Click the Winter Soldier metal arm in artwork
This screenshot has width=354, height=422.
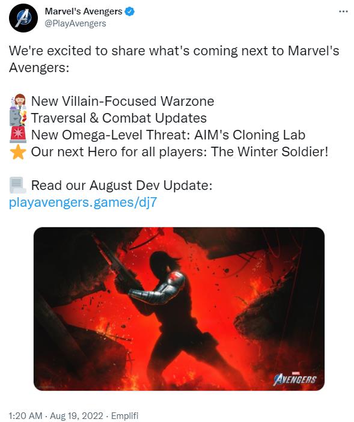pyautogui.click(x=158, y=288)
